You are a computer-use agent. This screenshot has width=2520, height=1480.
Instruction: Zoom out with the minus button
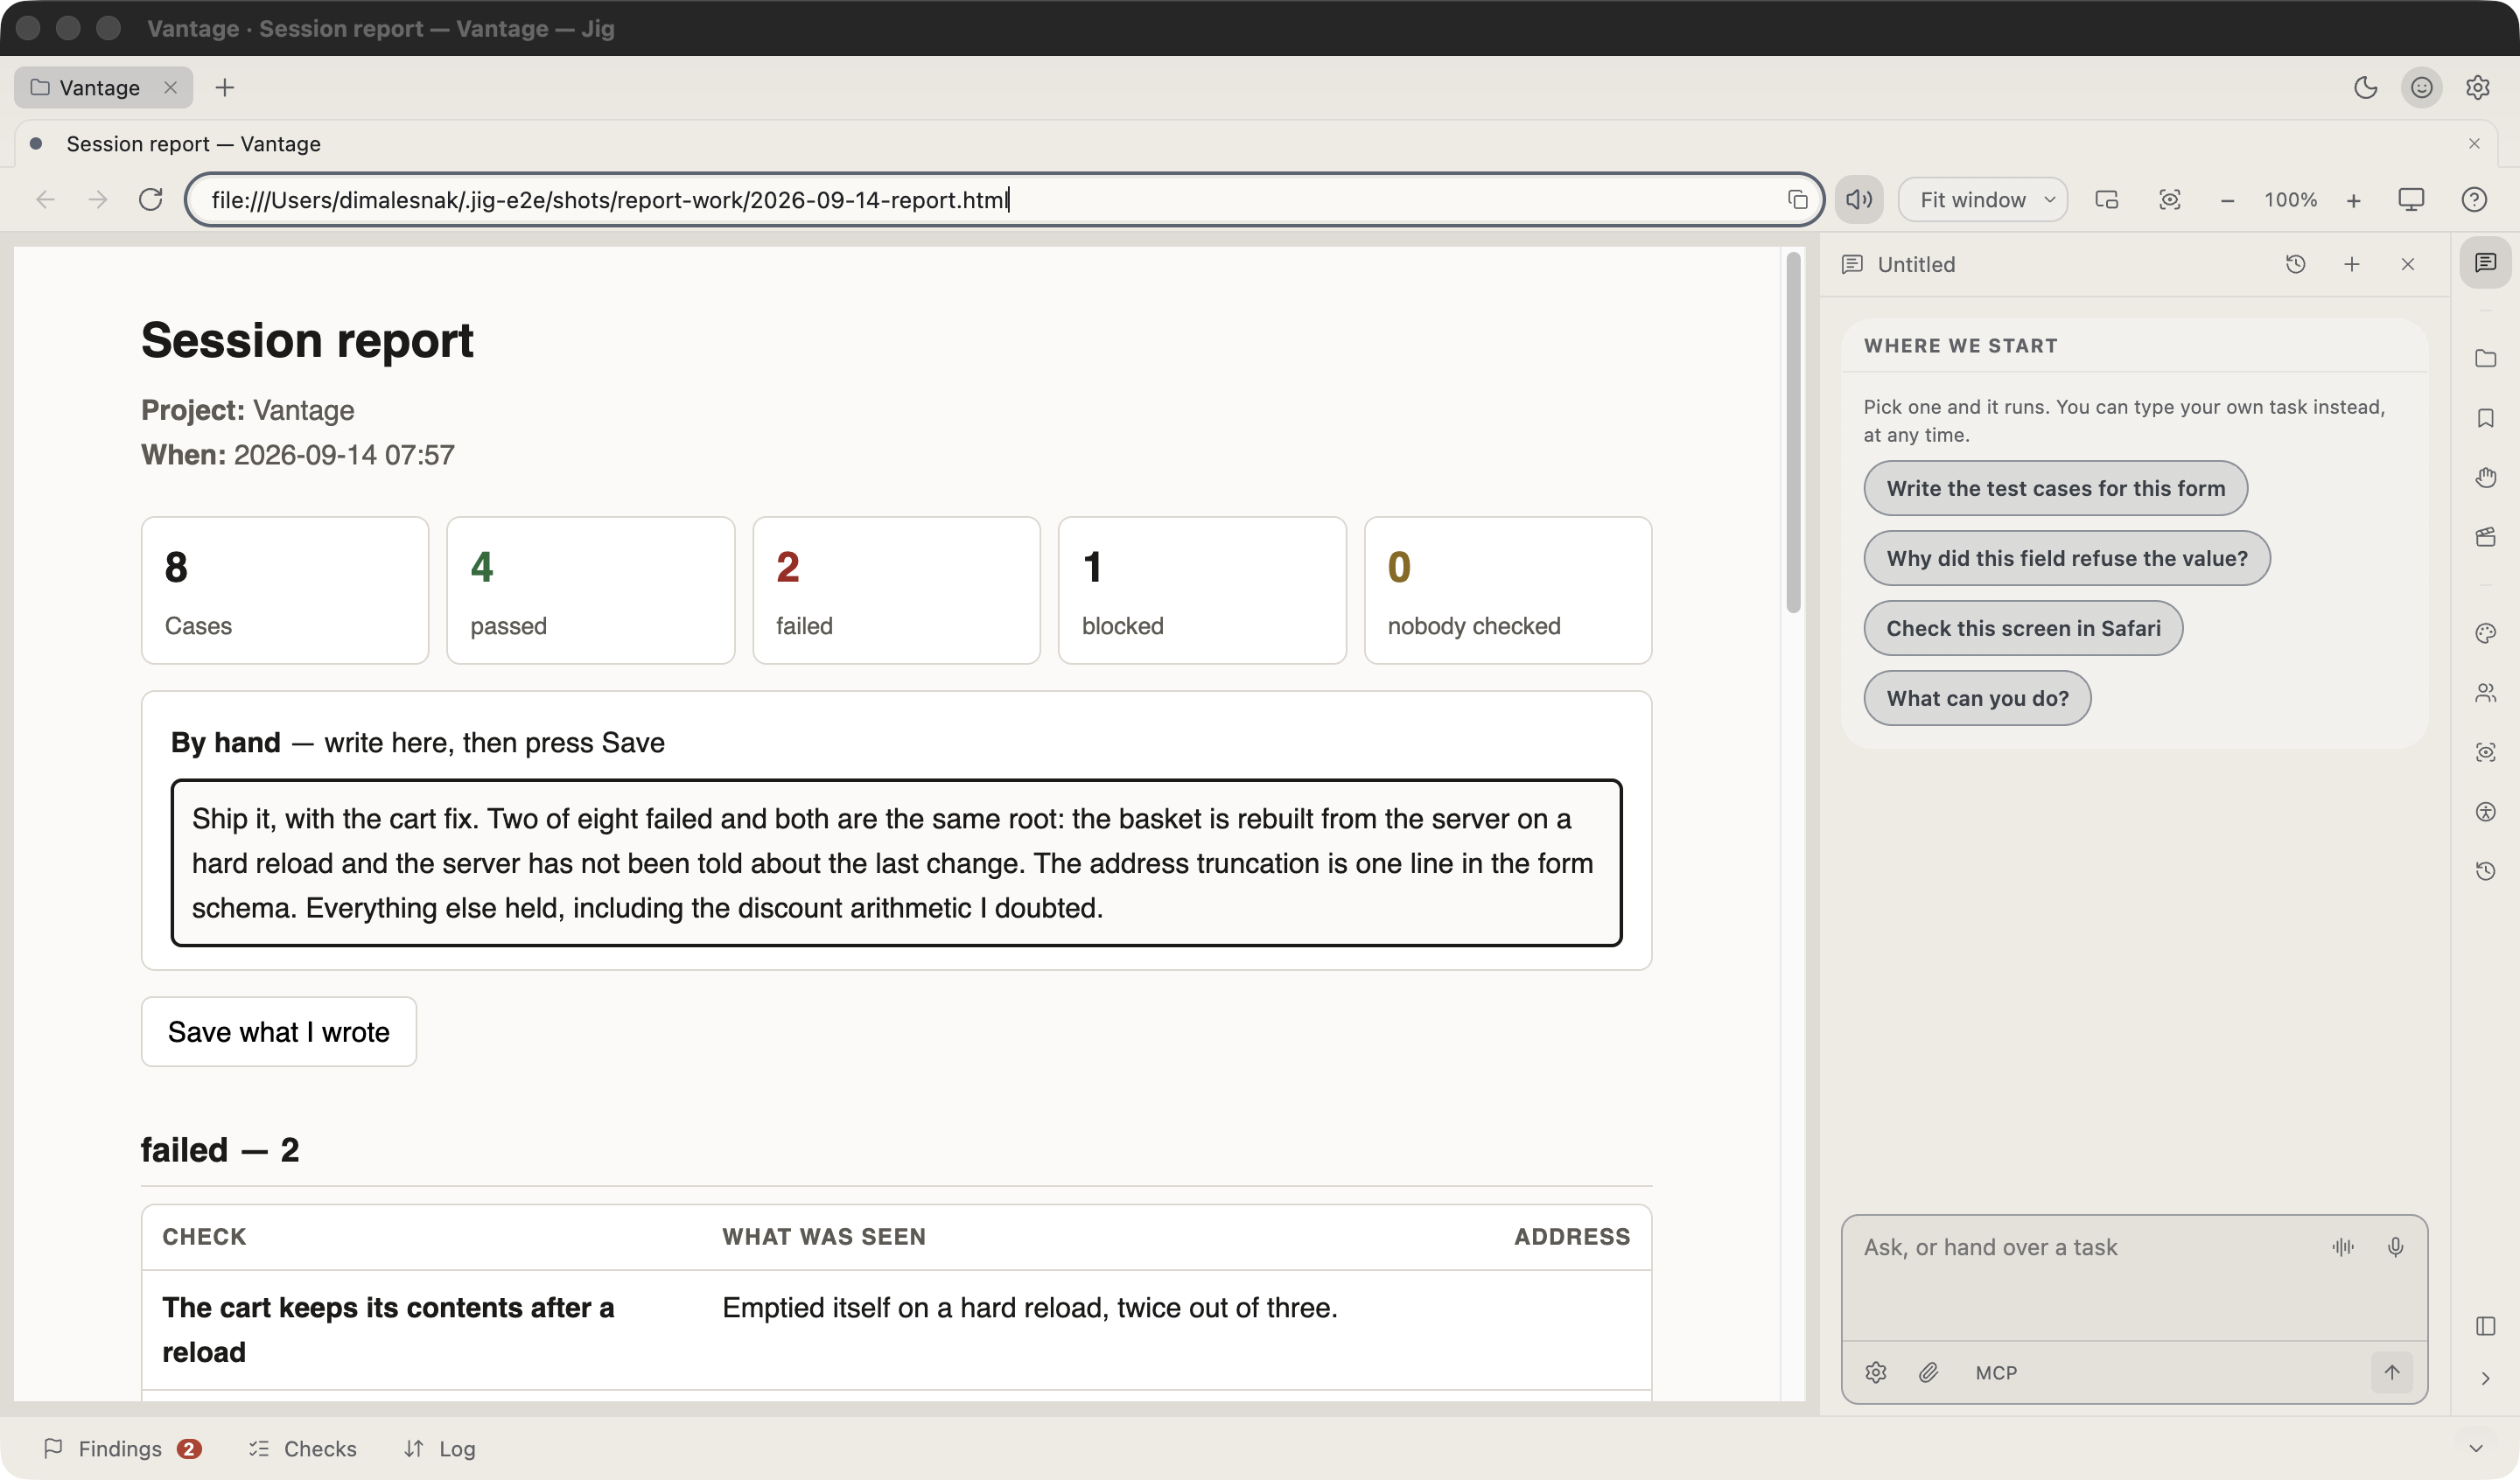coord(2227,200)
